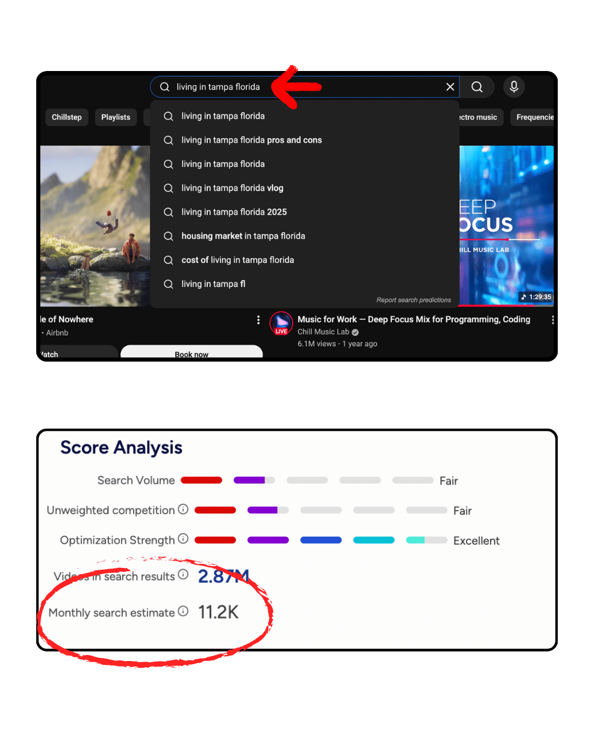Click info icon beside Videos in search results
The height and width of the screenshot is (743, 594).
click(183, 575)
